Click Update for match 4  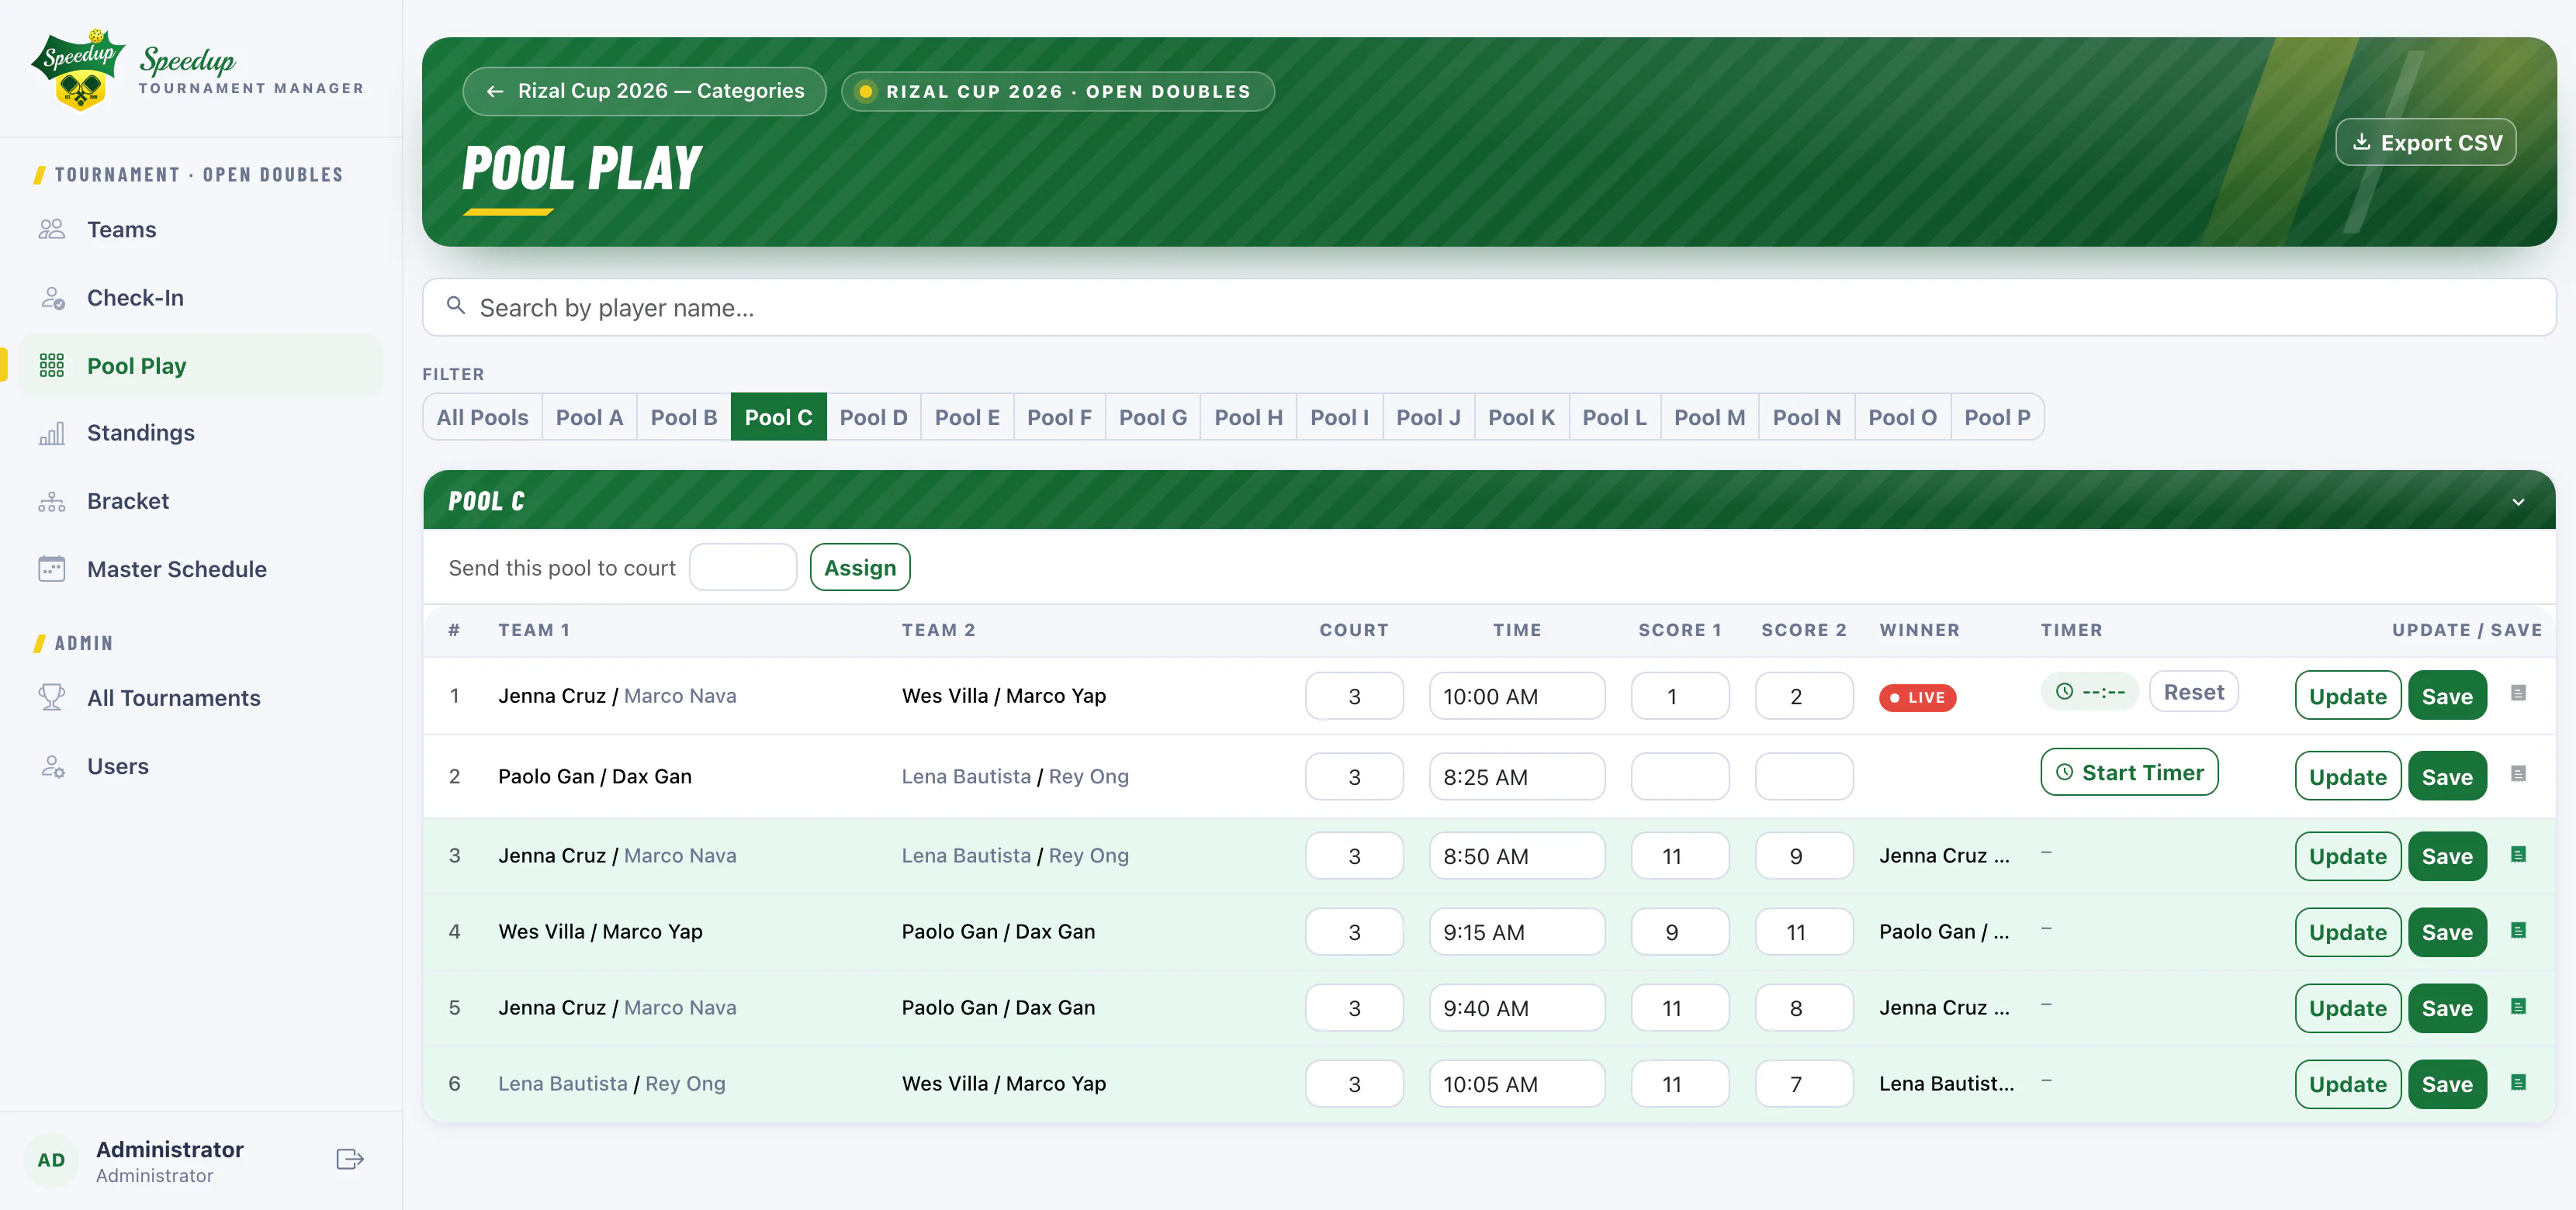point(2348,932)
